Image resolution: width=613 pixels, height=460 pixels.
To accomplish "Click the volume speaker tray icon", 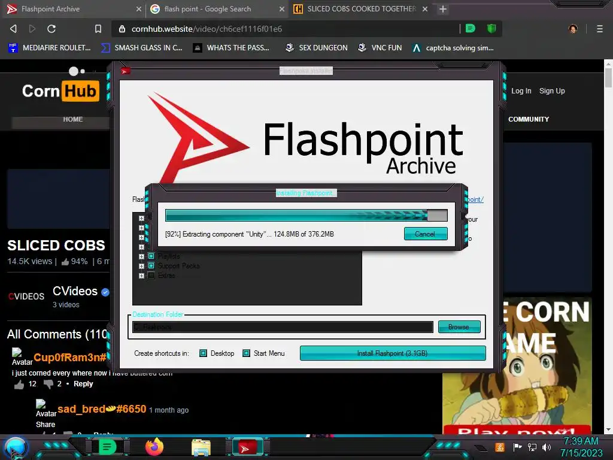I will point(547,447).
